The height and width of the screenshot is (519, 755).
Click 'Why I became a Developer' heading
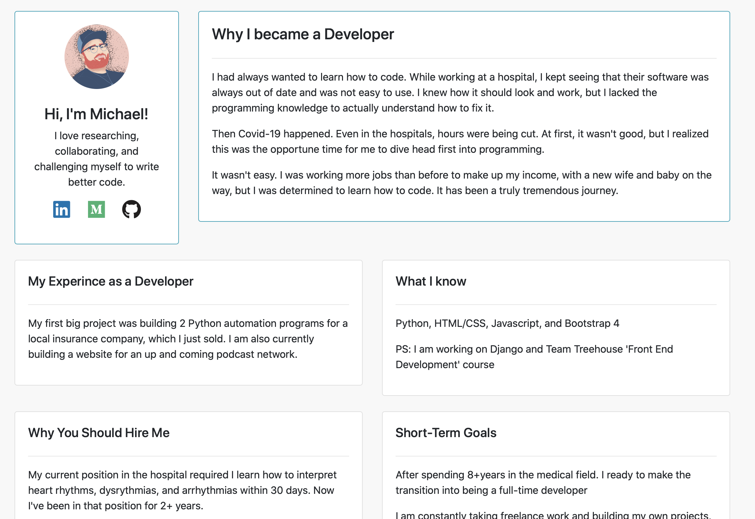(x=303, y=34)
